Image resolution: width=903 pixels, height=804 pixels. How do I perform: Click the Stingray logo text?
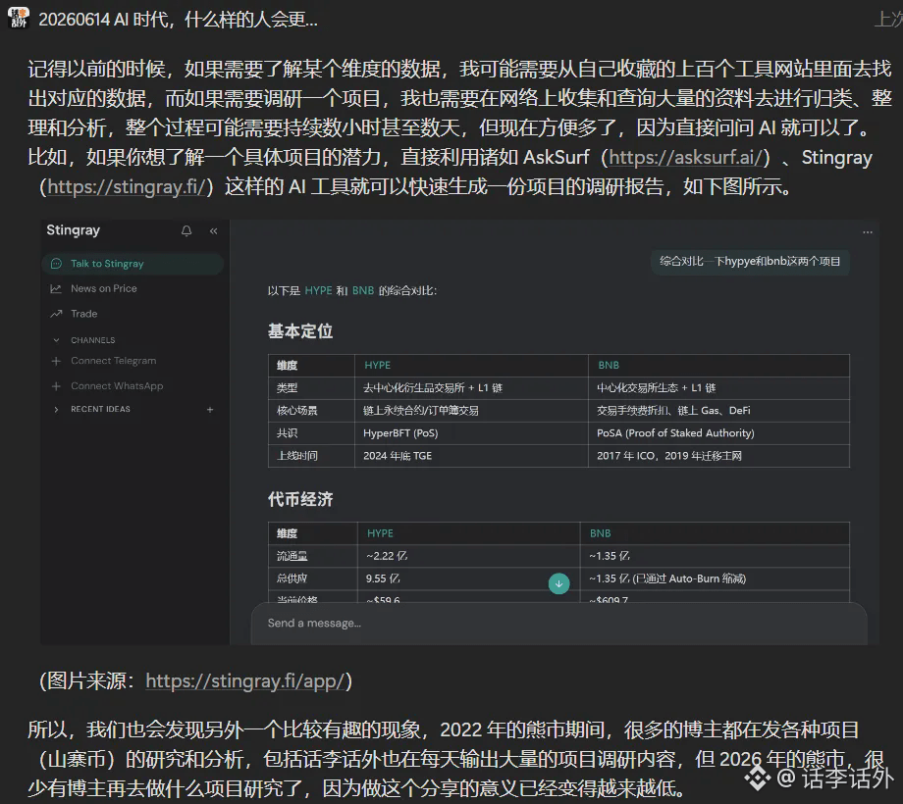74,230
